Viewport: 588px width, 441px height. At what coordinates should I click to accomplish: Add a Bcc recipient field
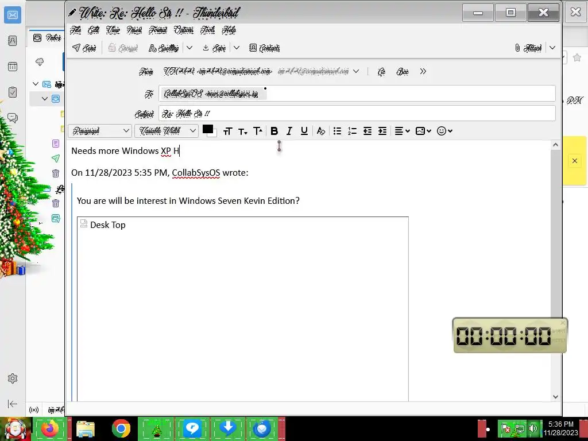click(403, 72)
